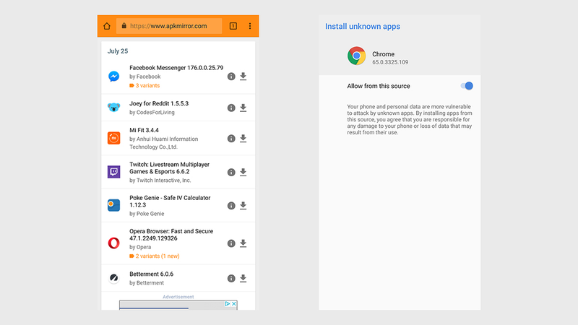Screen dimensions: 578x325
Task: Show info for Mi Fit 3.4.4
Action: coord(231,138)
